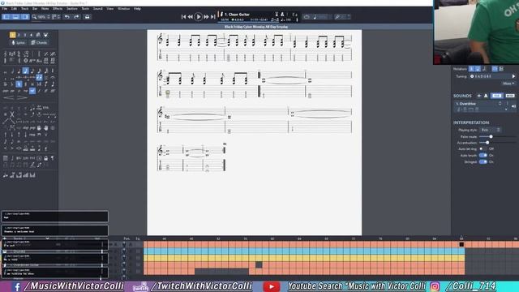The width and height of the screenshot is (519, 292).
Task: Click the crescendo hairpin icon
Action: click(9, 97)
